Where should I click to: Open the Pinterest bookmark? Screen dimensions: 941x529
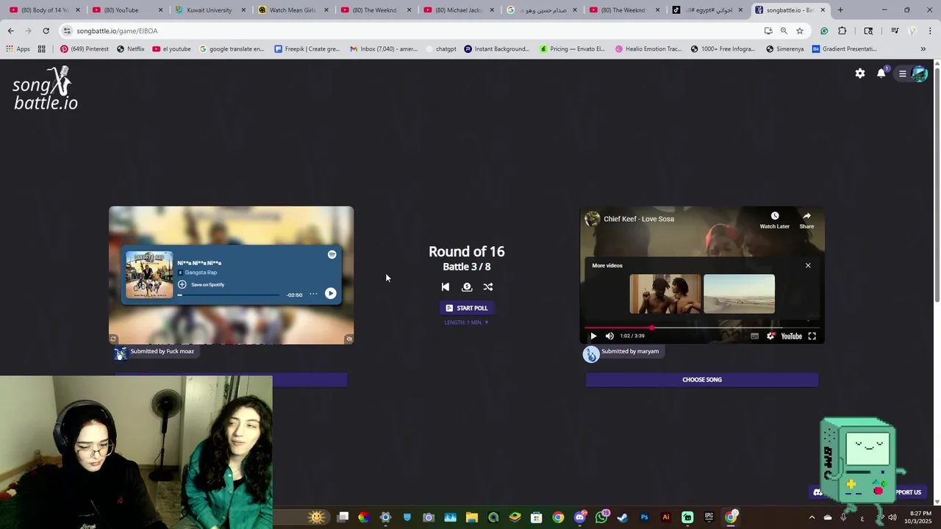click(x=84, y=49)
